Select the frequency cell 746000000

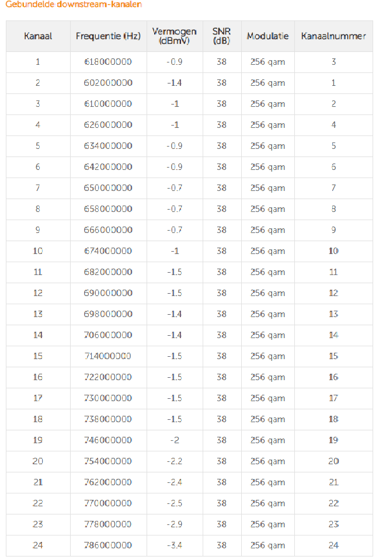tap(109, 440)
